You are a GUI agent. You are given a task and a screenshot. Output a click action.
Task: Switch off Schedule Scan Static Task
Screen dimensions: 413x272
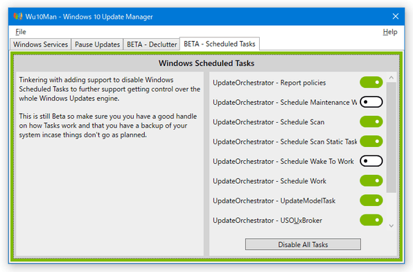[x=371, y=142]
